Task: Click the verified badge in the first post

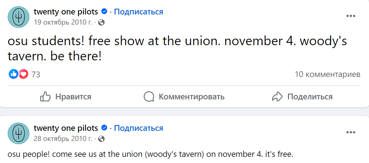Action: tap(104, 12)
